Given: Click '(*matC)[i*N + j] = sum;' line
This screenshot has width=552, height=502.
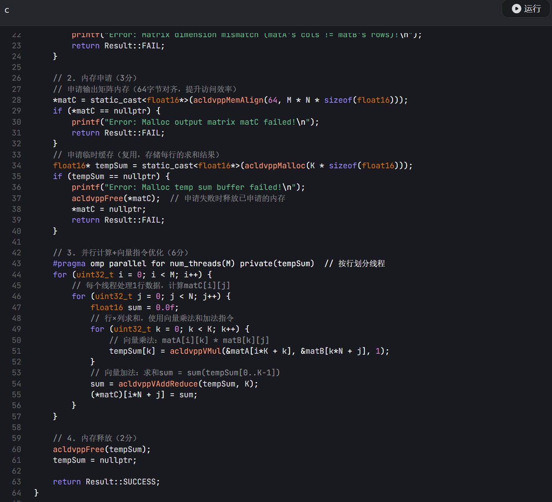Looking at the screenshot, I should click(x=144, y=394).
